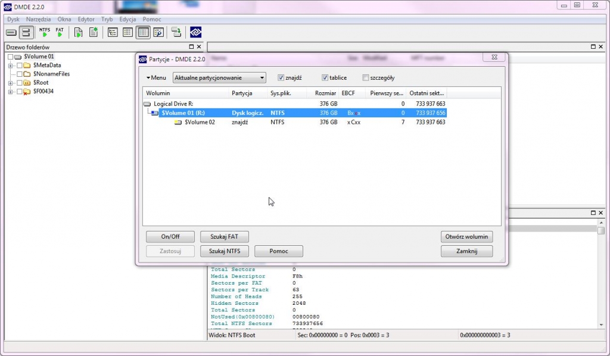The image size is (610, 356).
Task: Click the Zamknij button
Action: point(467,251)
